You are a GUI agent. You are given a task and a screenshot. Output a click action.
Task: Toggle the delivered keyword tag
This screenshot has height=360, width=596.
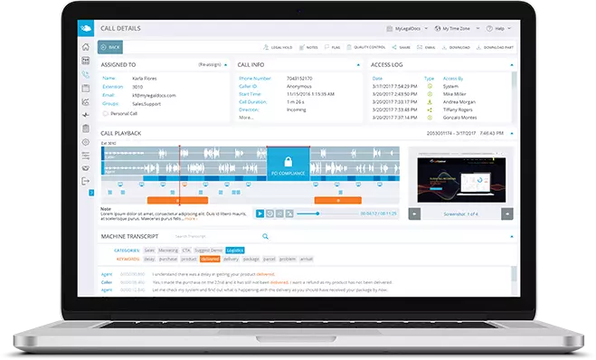point(210,259)
